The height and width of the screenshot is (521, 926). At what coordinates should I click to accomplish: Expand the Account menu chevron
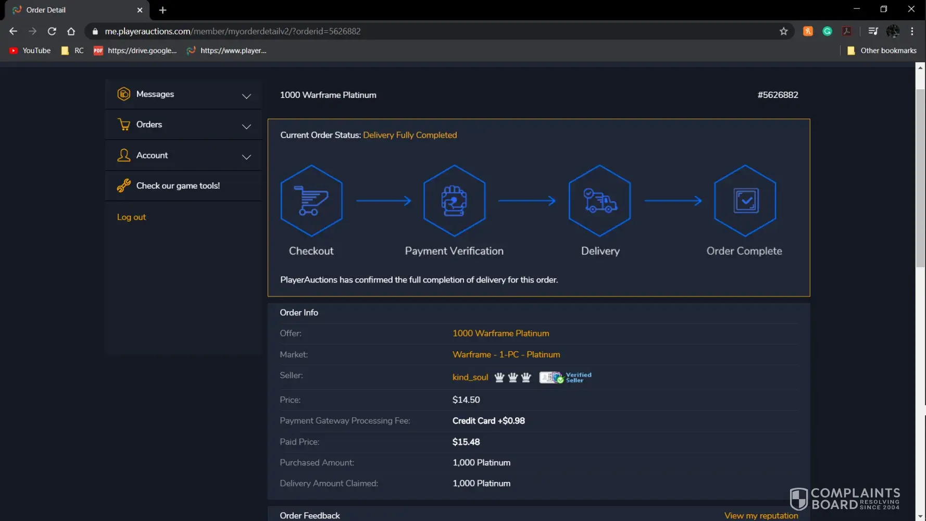(x=246, y=157)
